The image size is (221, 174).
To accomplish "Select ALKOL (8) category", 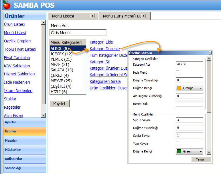I will click(x=68, y=48).
